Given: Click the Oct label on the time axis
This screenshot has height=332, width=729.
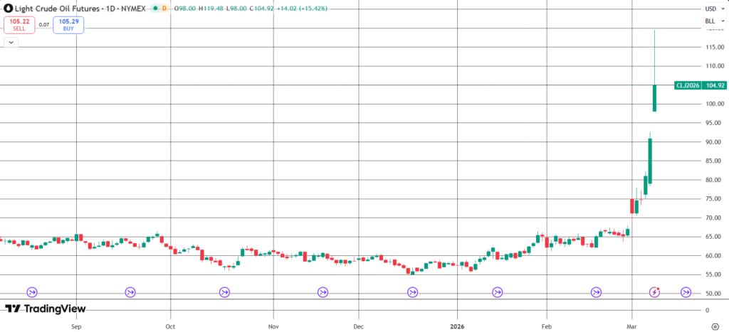Looking at the screenshot, I should tap(171, 326).
